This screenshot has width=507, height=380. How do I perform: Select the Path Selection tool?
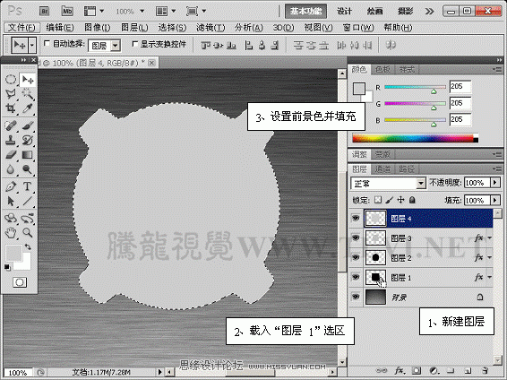pyautogui.click(x=11, y=201)
